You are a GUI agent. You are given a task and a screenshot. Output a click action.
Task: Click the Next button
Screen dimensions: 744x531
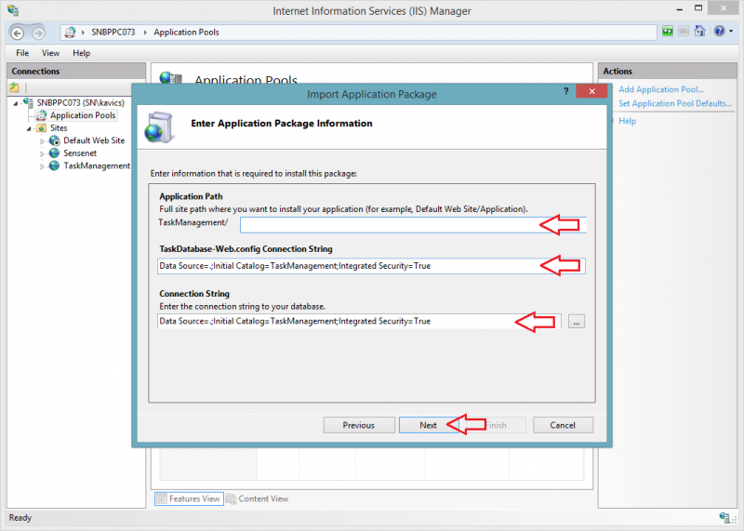[x=428, y=425]
